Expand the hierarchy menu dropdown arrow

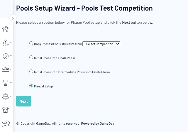11,42
